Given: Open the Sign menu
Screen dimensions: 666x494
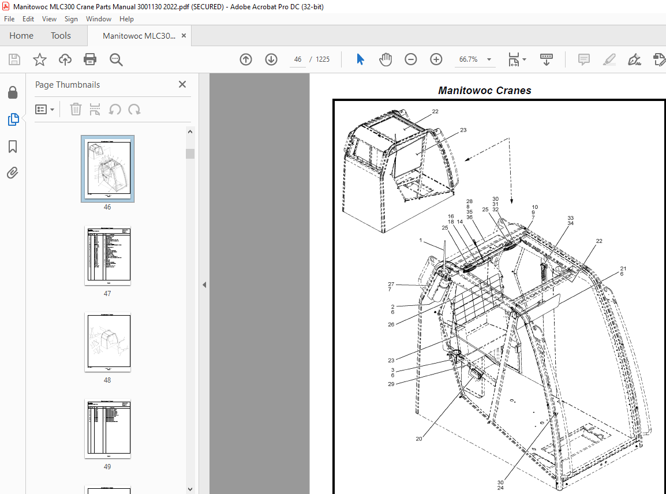Looking at the screenshot, I should (71, 19).
